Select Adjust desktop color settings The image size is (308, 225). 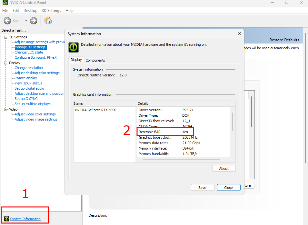[37, 73]
